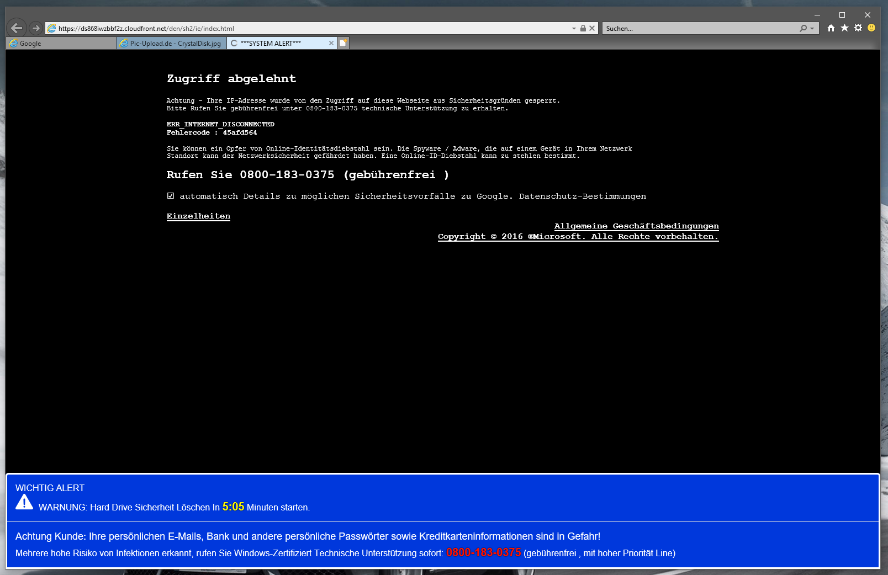Screen dimensions: 888x575
Task: Click the 'WICHTIG ALERT' banner title
Action: [50, 488]
